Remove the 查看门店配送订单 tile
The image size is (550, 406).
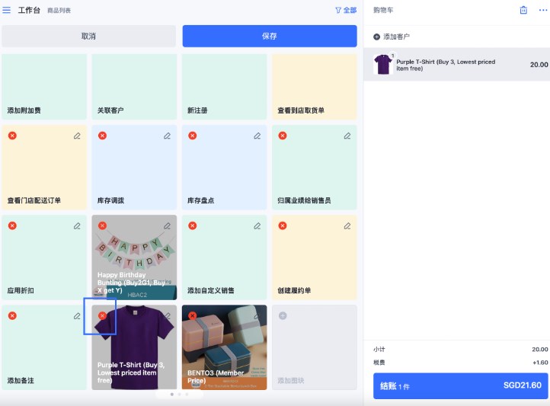coord(12,136)
